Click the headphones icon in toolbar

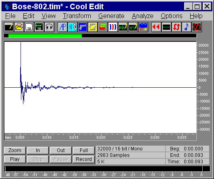click(49, 27)
